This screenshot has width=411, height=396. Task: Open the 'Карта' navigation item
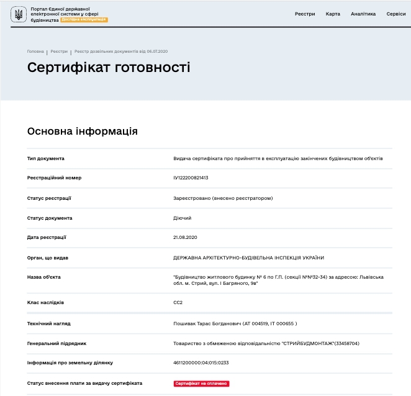tap(333, 14)
